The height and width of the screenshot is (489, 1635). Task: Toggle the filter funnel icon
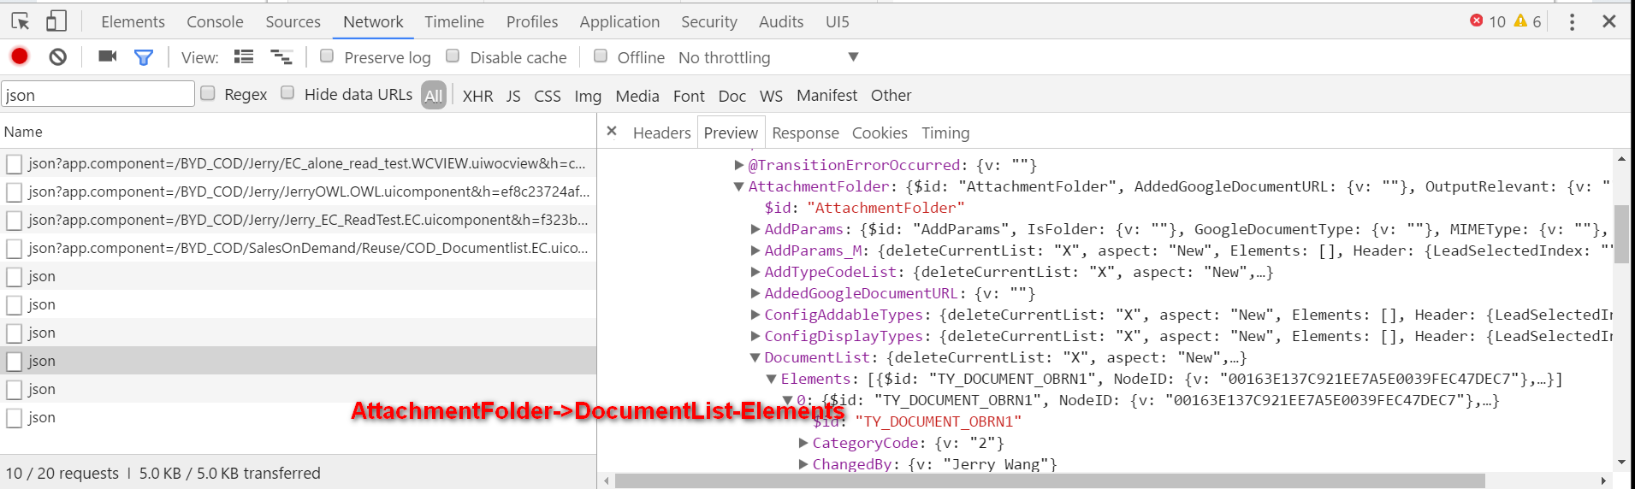[x=144, y=57]
